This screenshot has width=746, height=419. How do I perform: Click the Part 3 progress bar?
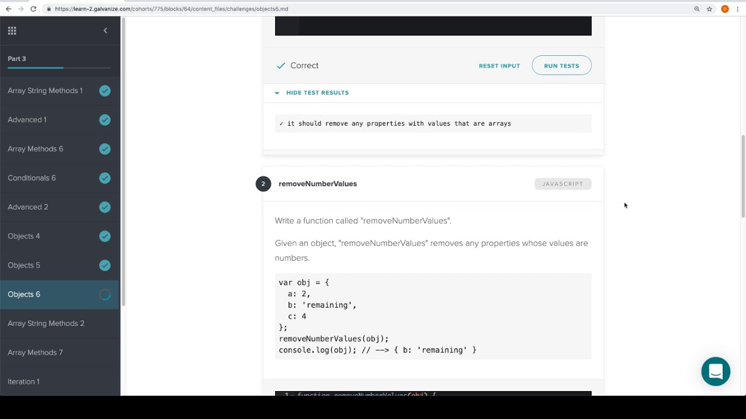(59, 68)
